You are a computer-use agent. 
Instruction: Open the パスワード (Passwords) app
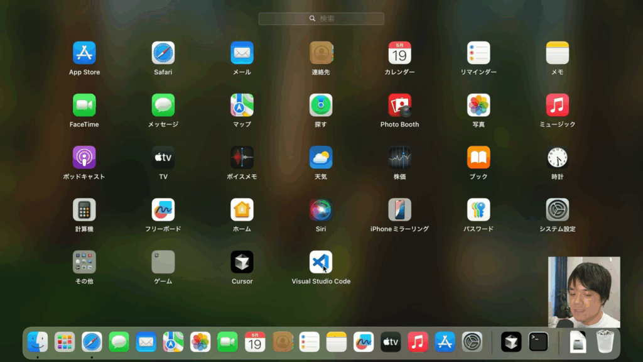(478, 210)
